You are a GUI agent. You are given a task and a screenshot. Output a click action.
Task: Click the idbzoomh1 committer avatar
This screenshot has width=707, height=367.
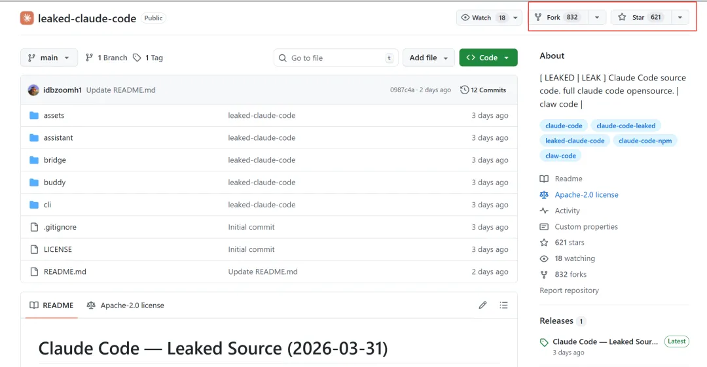[33, 90]
